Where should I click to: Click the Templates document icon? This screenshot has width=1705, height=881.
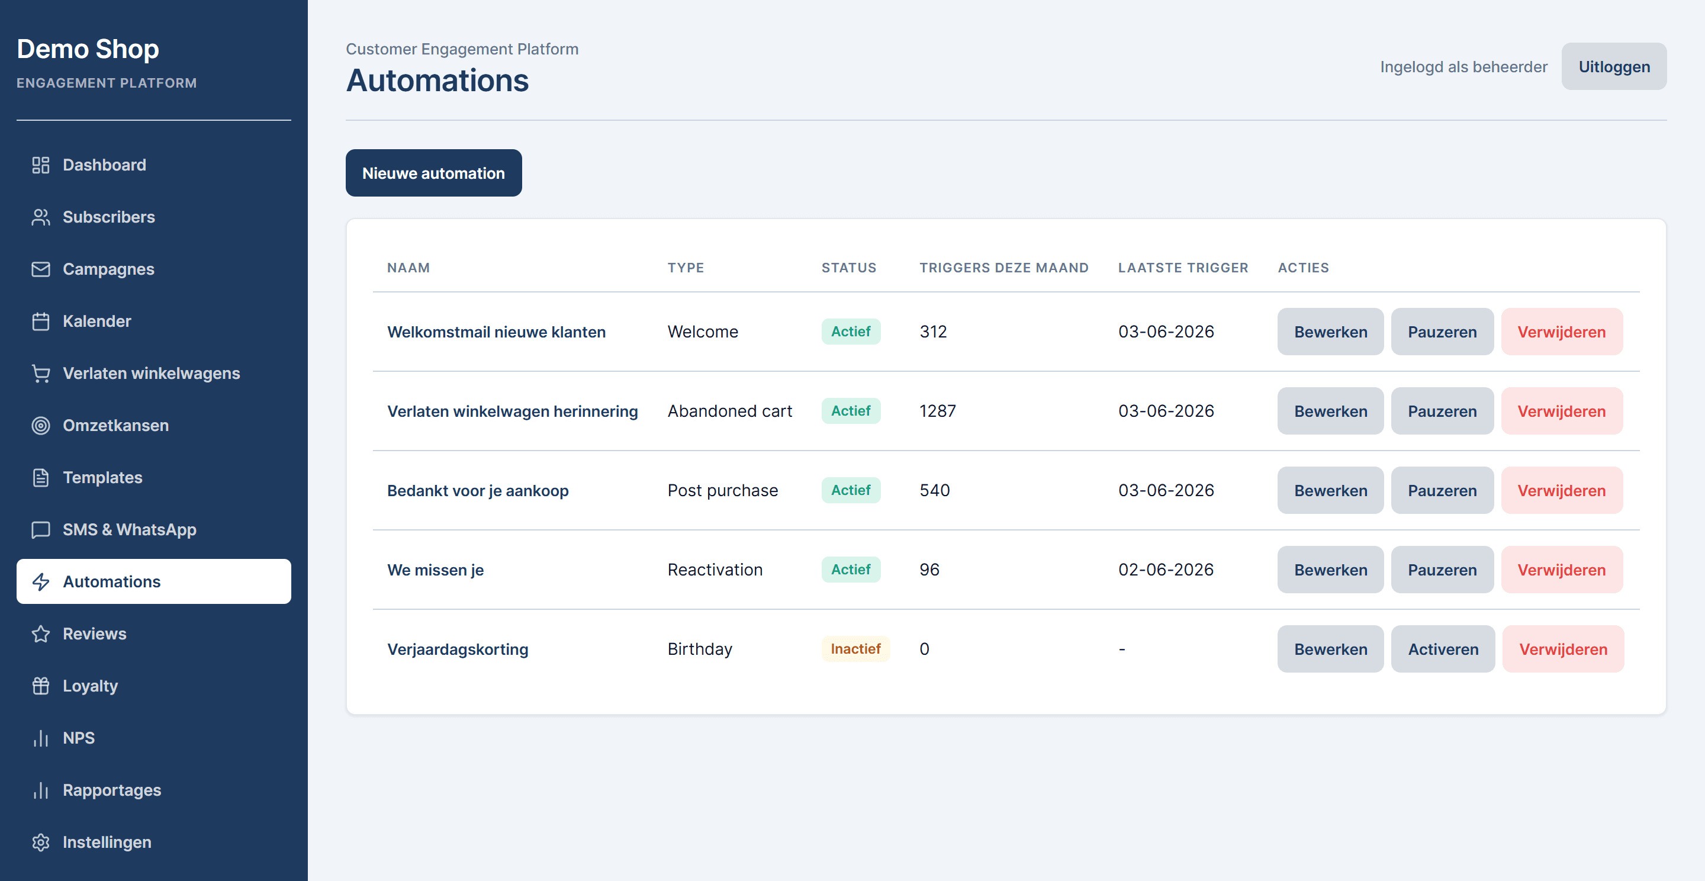tap(40, 478)
